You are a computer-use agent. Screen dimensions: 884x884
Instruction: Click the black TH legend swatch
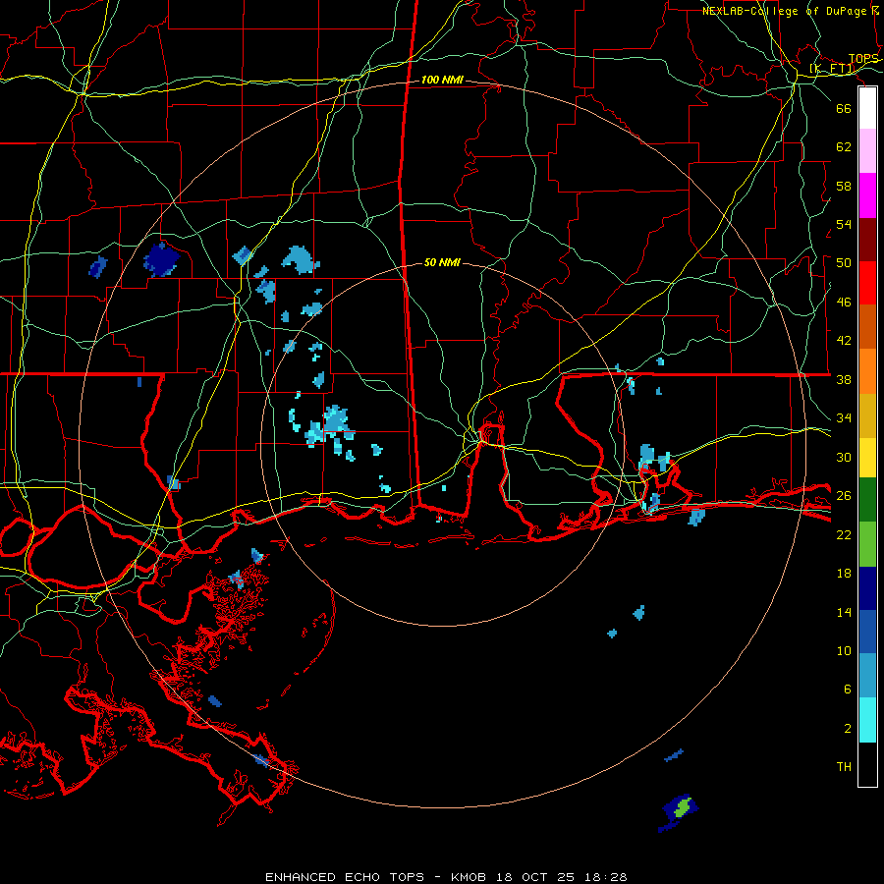(x=867, y=764)
